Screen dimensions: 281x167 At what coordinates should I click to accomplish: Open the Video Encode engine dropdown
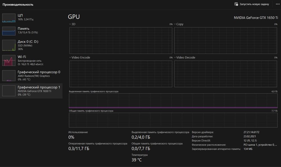[70, 57]
